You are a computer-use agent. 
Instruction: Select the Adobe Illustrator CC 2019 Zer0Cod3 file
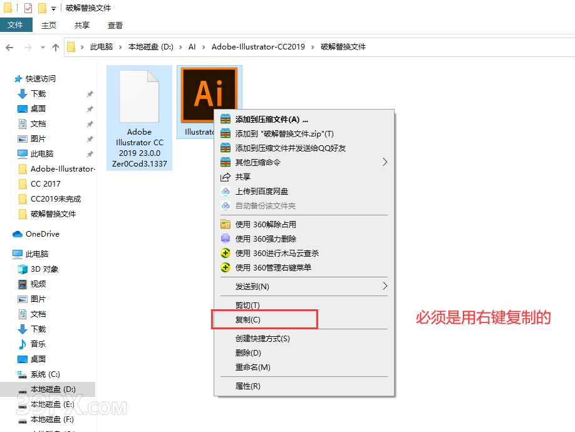[139, 118]
